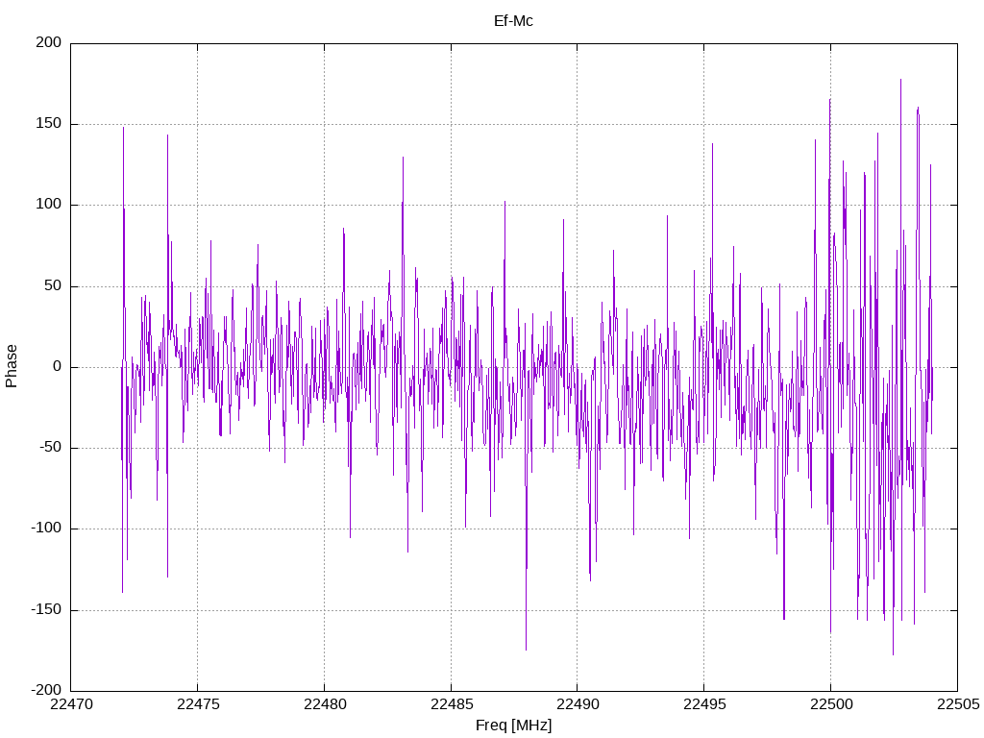
Task: Click x-axis tick label 22485
Action: [452, 704]
